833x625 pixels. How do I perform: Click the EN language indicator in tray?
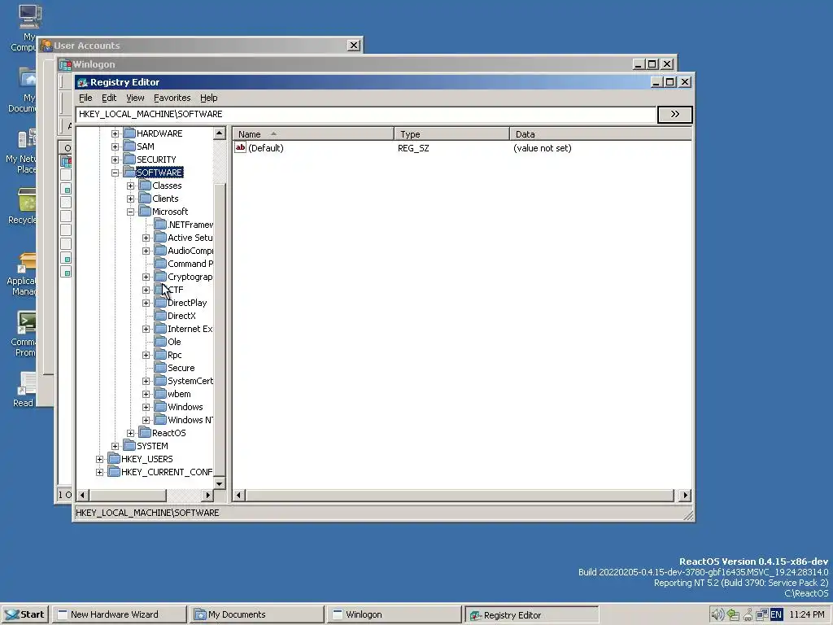[776, 615]
